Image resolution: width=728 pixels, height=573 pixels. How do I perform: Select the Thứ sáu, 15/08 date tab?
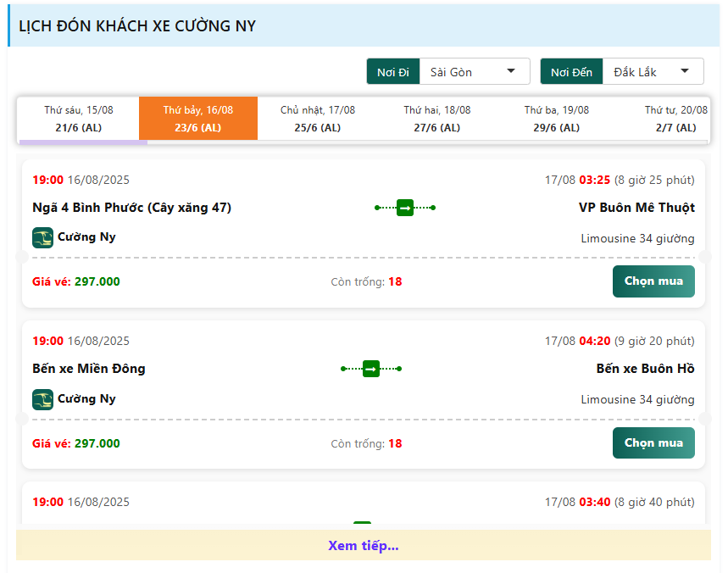[x=79, y=119]
